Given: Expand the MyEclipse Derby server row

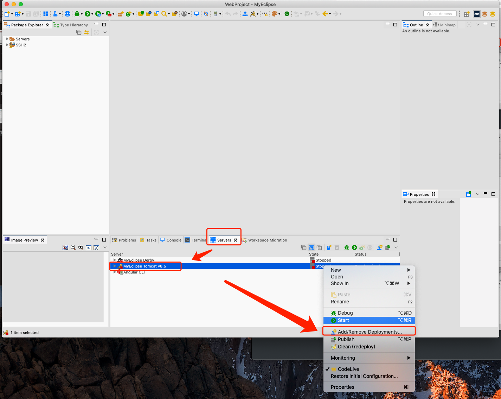Looking at the screenshot, I should coord(115,260).
